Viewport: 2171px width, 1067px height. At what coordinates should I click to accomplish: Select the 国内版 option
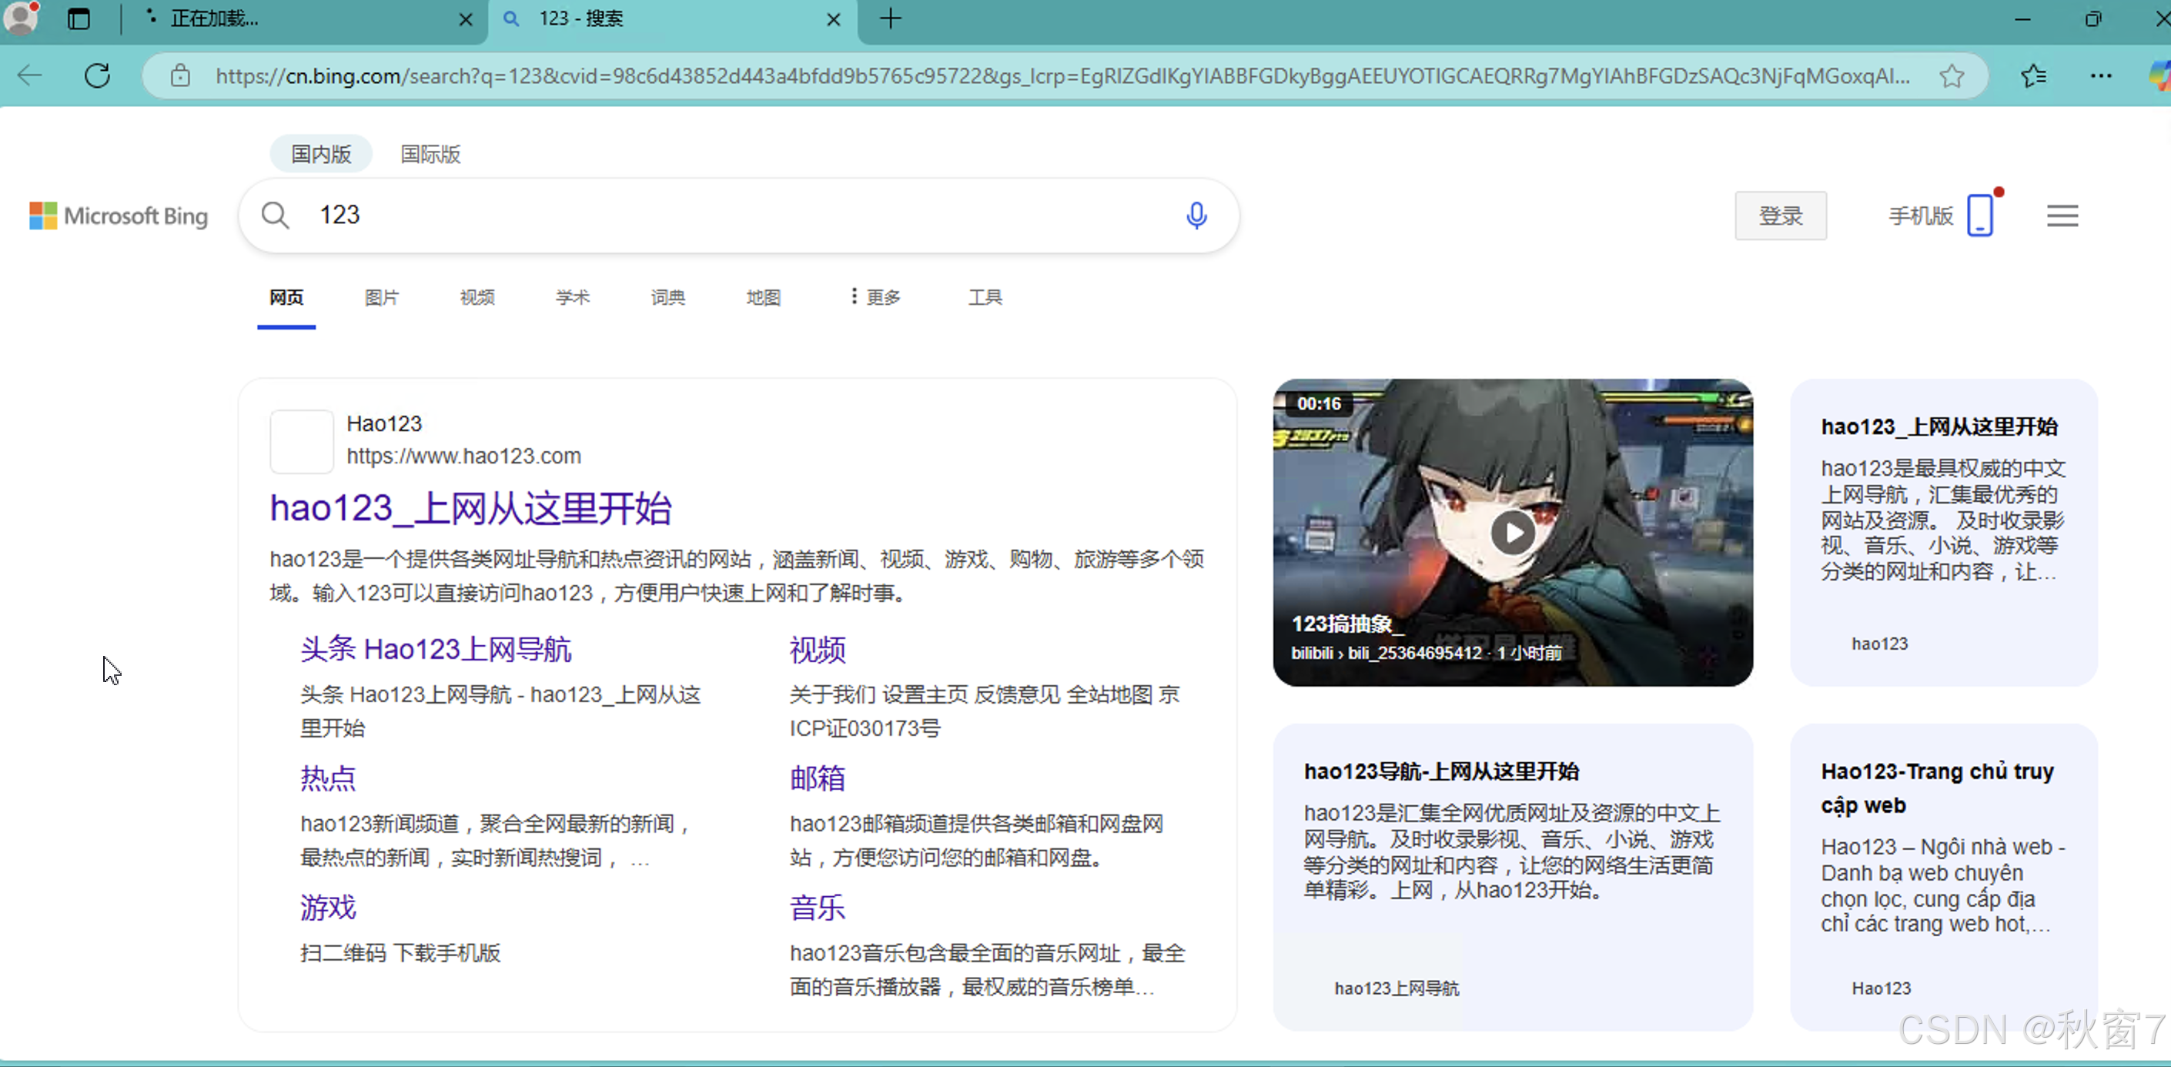[320, 154]
